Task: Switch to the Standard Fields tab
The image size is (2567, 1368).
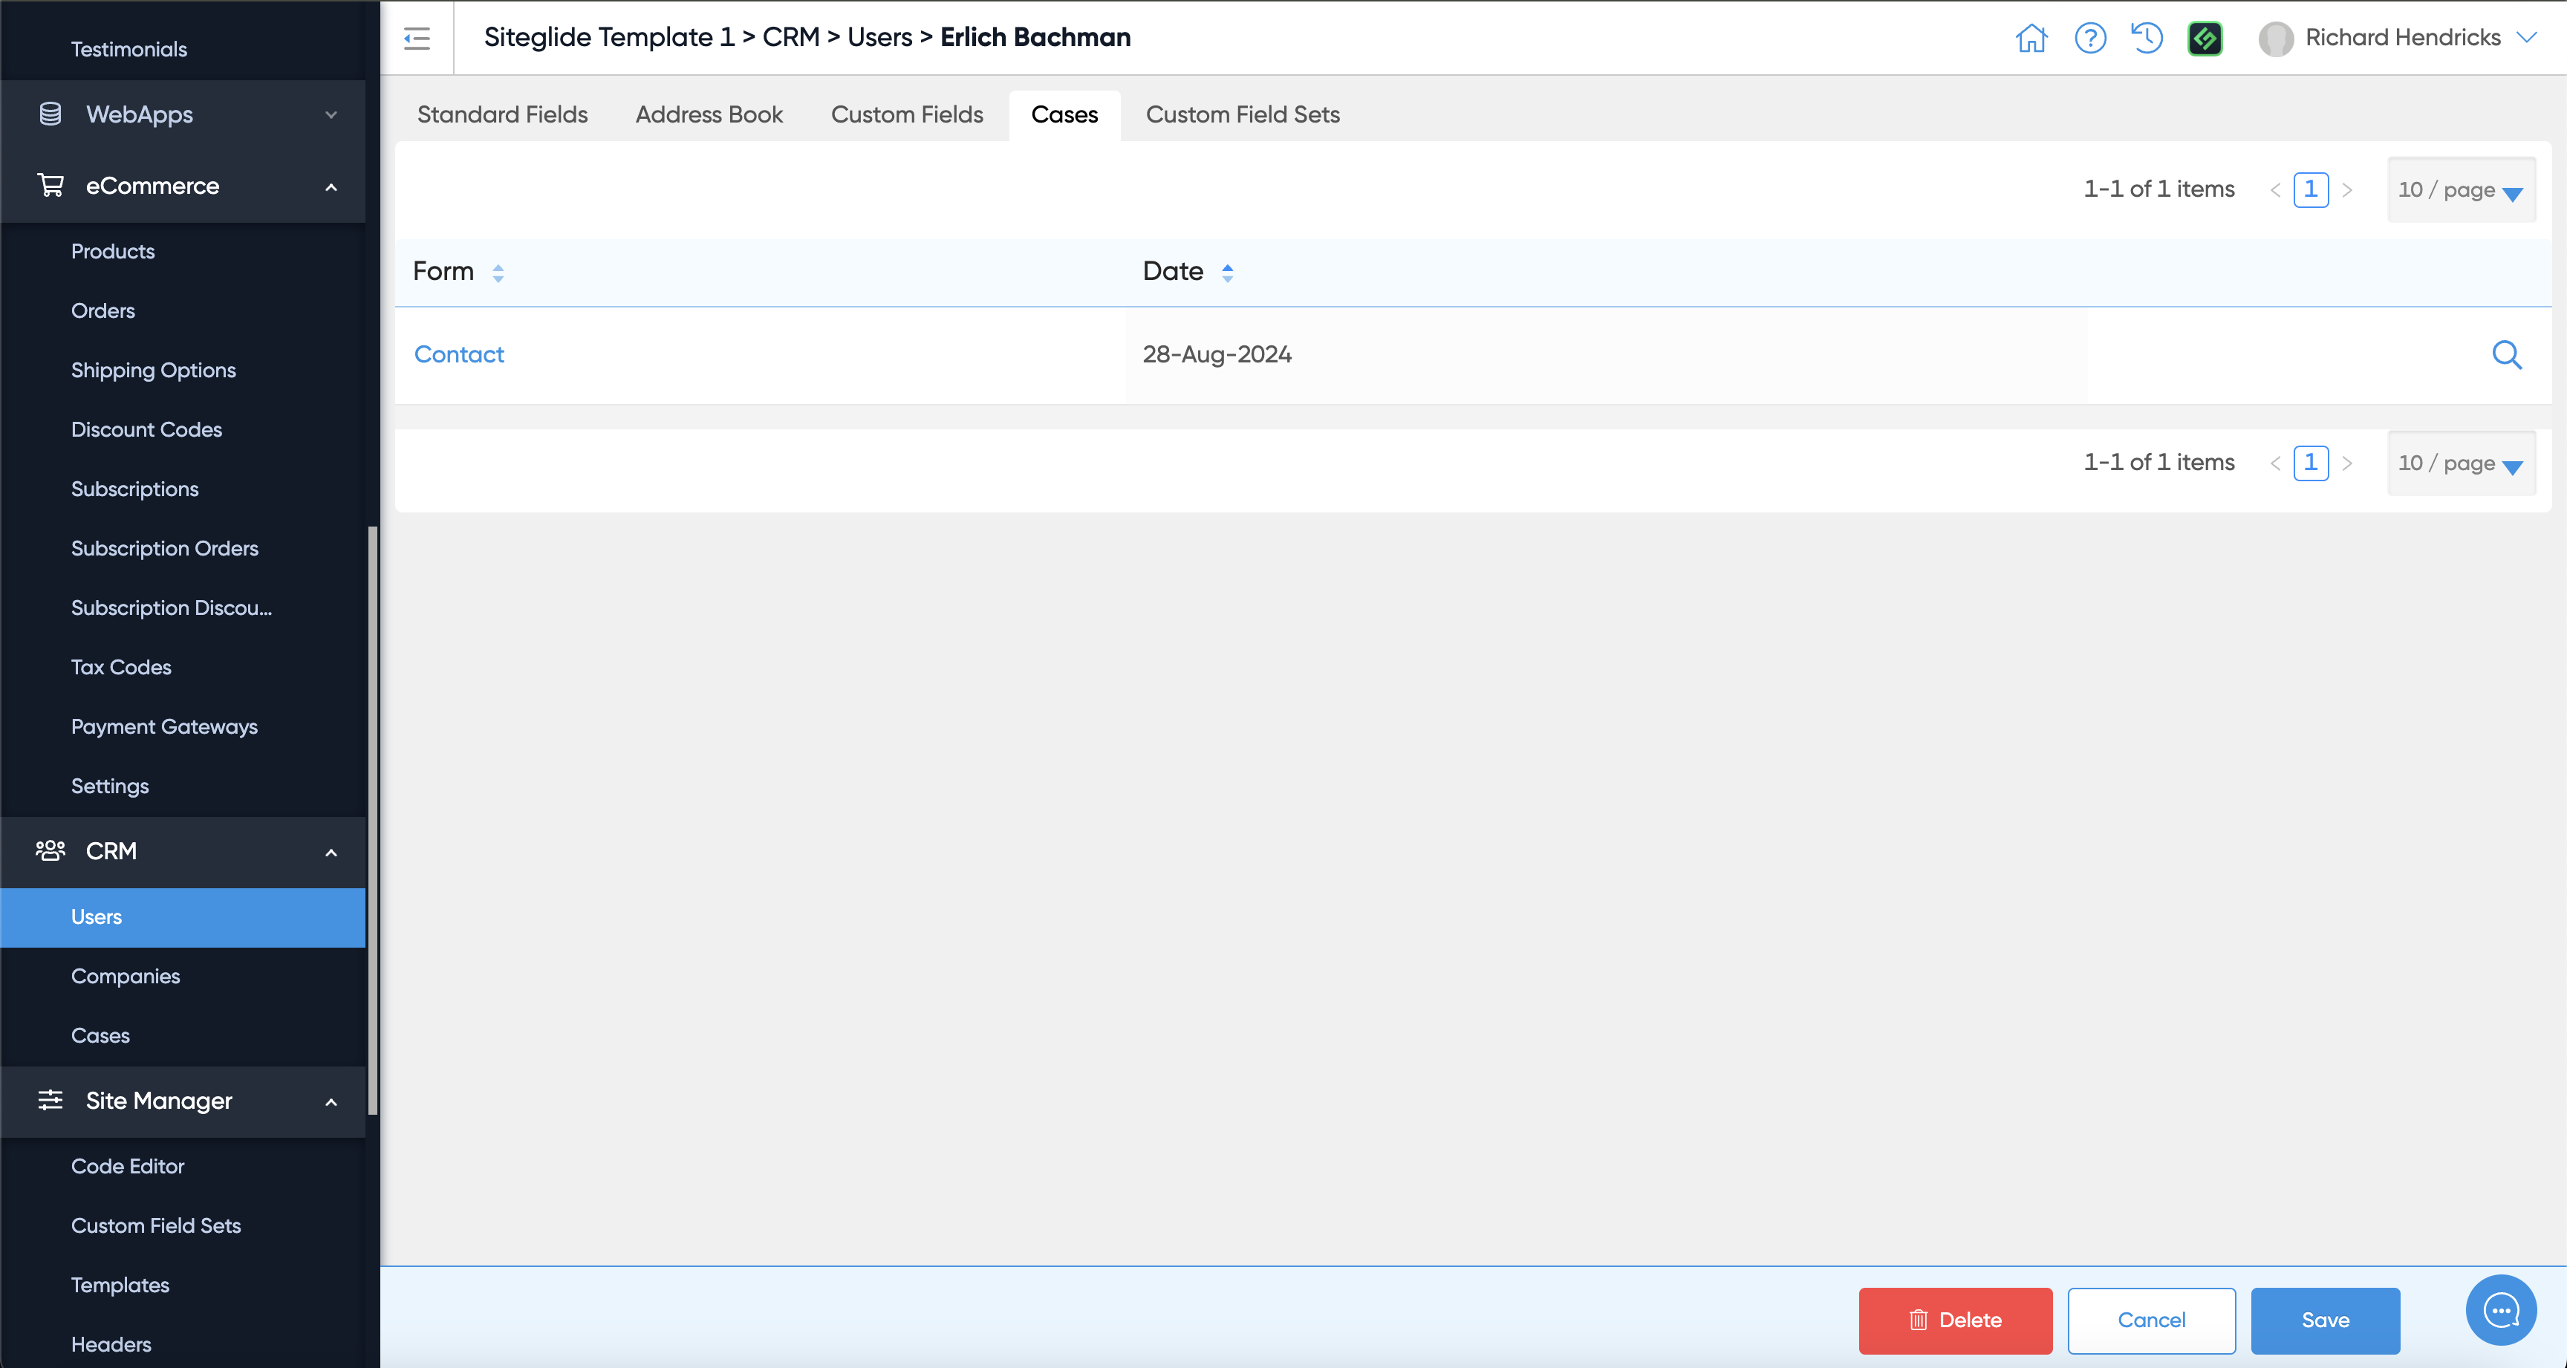Action: tap(502, 114)
